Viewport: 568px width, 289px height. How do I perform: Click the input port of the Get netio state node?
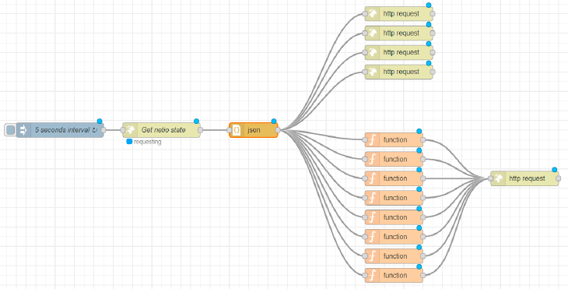click(123, 130)
